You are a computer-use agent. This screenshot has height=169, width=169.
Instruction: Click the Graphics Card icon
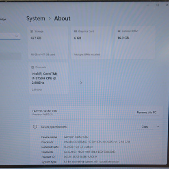(x=76, y=31)
